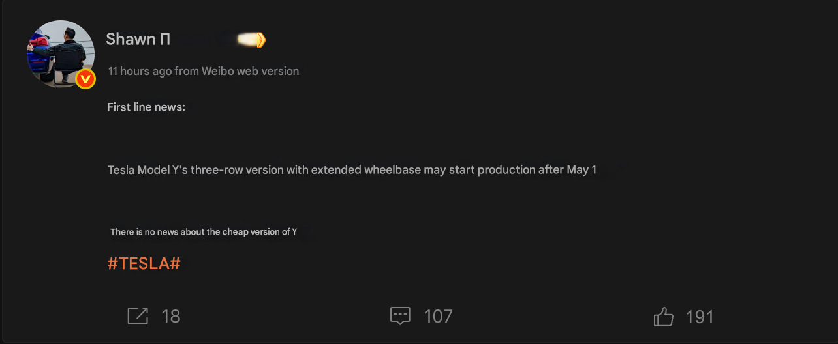Click the membership badge beside the username
The height and width of the screenshot is (344, 838).
pyautogui.click(x=252, y=40)
